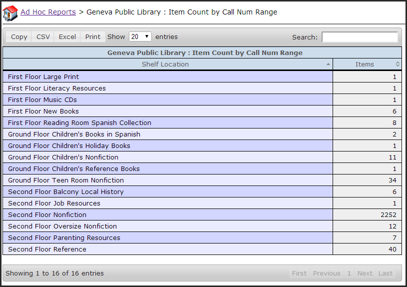Click the items count 11
This screenshot has height=287, width=407.
pos(393,157)
